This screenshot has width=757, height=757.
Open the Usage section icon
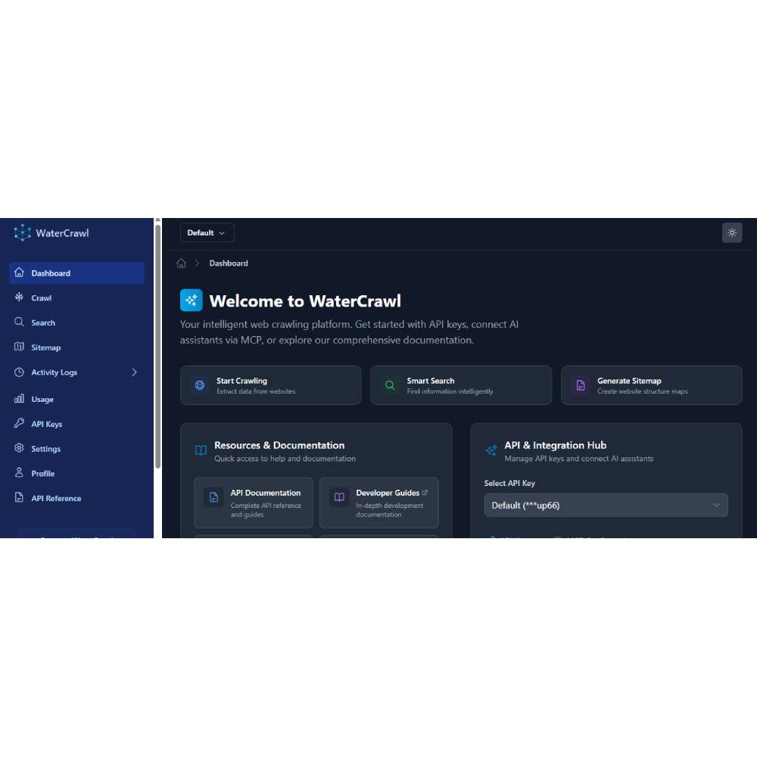pyautogui.click(x=19, y=399)
